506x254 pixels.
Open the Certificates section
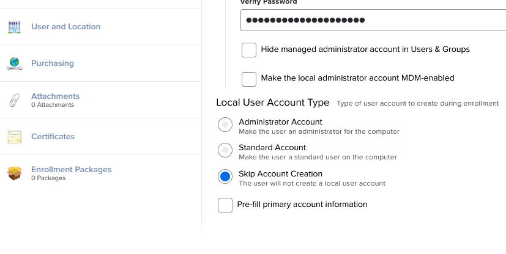(53, 137)
